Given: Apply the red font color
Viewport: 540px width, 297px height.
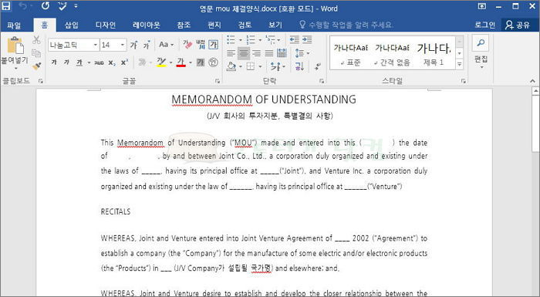Looking at the screenshot, I should [x=181, y=62].
